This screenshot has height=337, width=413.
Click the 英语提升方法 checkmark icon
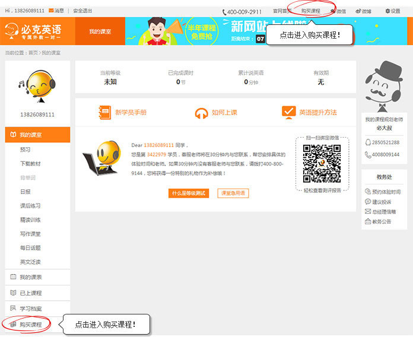pyautogui.click(x=288, y=112)
